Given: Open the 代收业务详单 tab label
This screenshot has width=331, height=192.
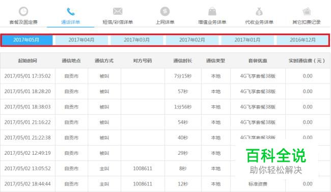Looking at the screenshot, I should (259, 22).
